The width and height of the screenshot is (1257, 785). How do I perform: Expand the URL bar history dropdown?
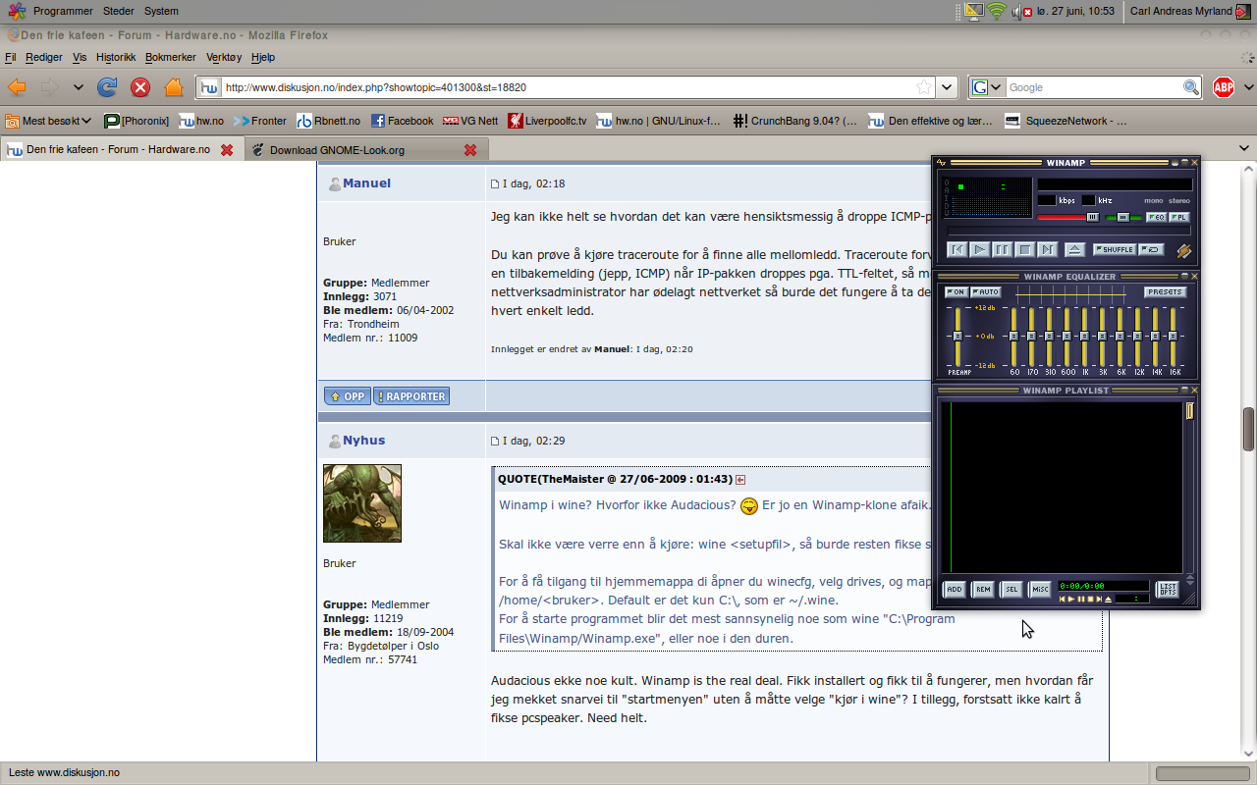[947, 87]
